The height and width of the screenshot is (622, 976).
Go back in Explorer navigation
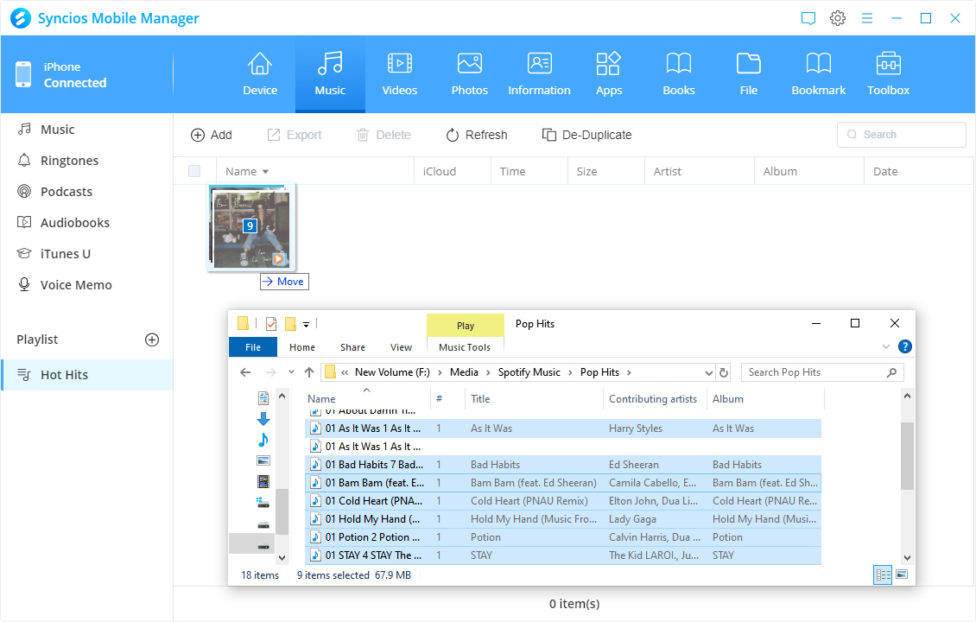click(245, 372)
